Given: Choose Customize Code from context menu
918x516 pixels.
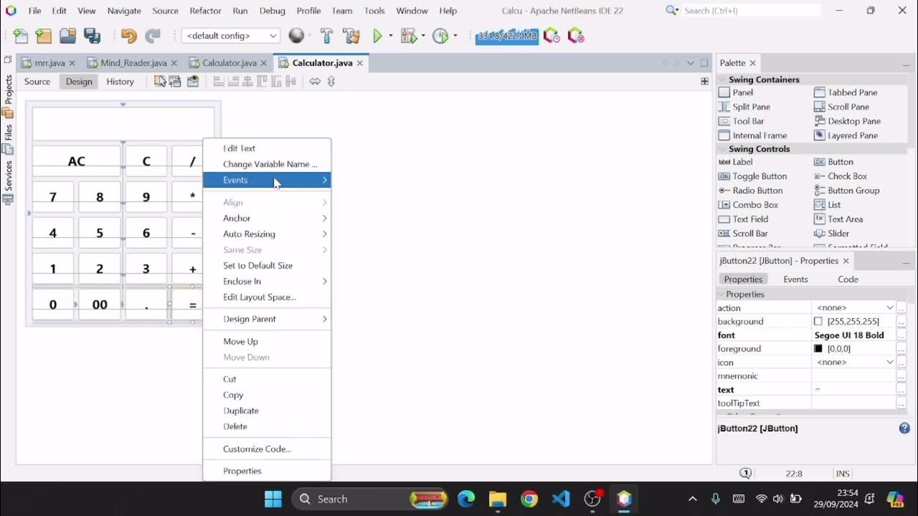Looking at the screenshot, I should pos(267,449).
